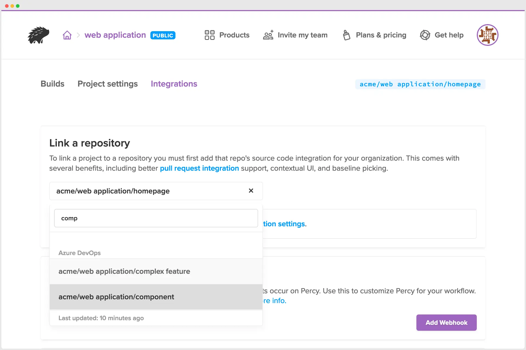This screenshot has width=526, height=350.
Task: Click the Invite my team people icon
Action: click(268, 35)
